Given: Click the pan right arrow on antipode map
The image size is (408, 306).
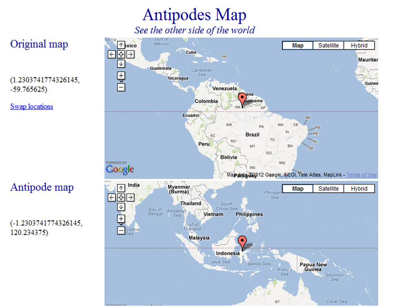Looking at the screenshot, I should click(130, 197).
